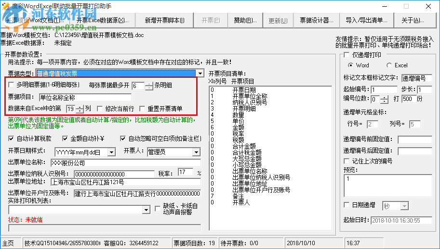Click 标记文本框标记文字 递增编号 field
Image resolution: width=440 pixels, height=249 pixels.
(x=417, y=78)
